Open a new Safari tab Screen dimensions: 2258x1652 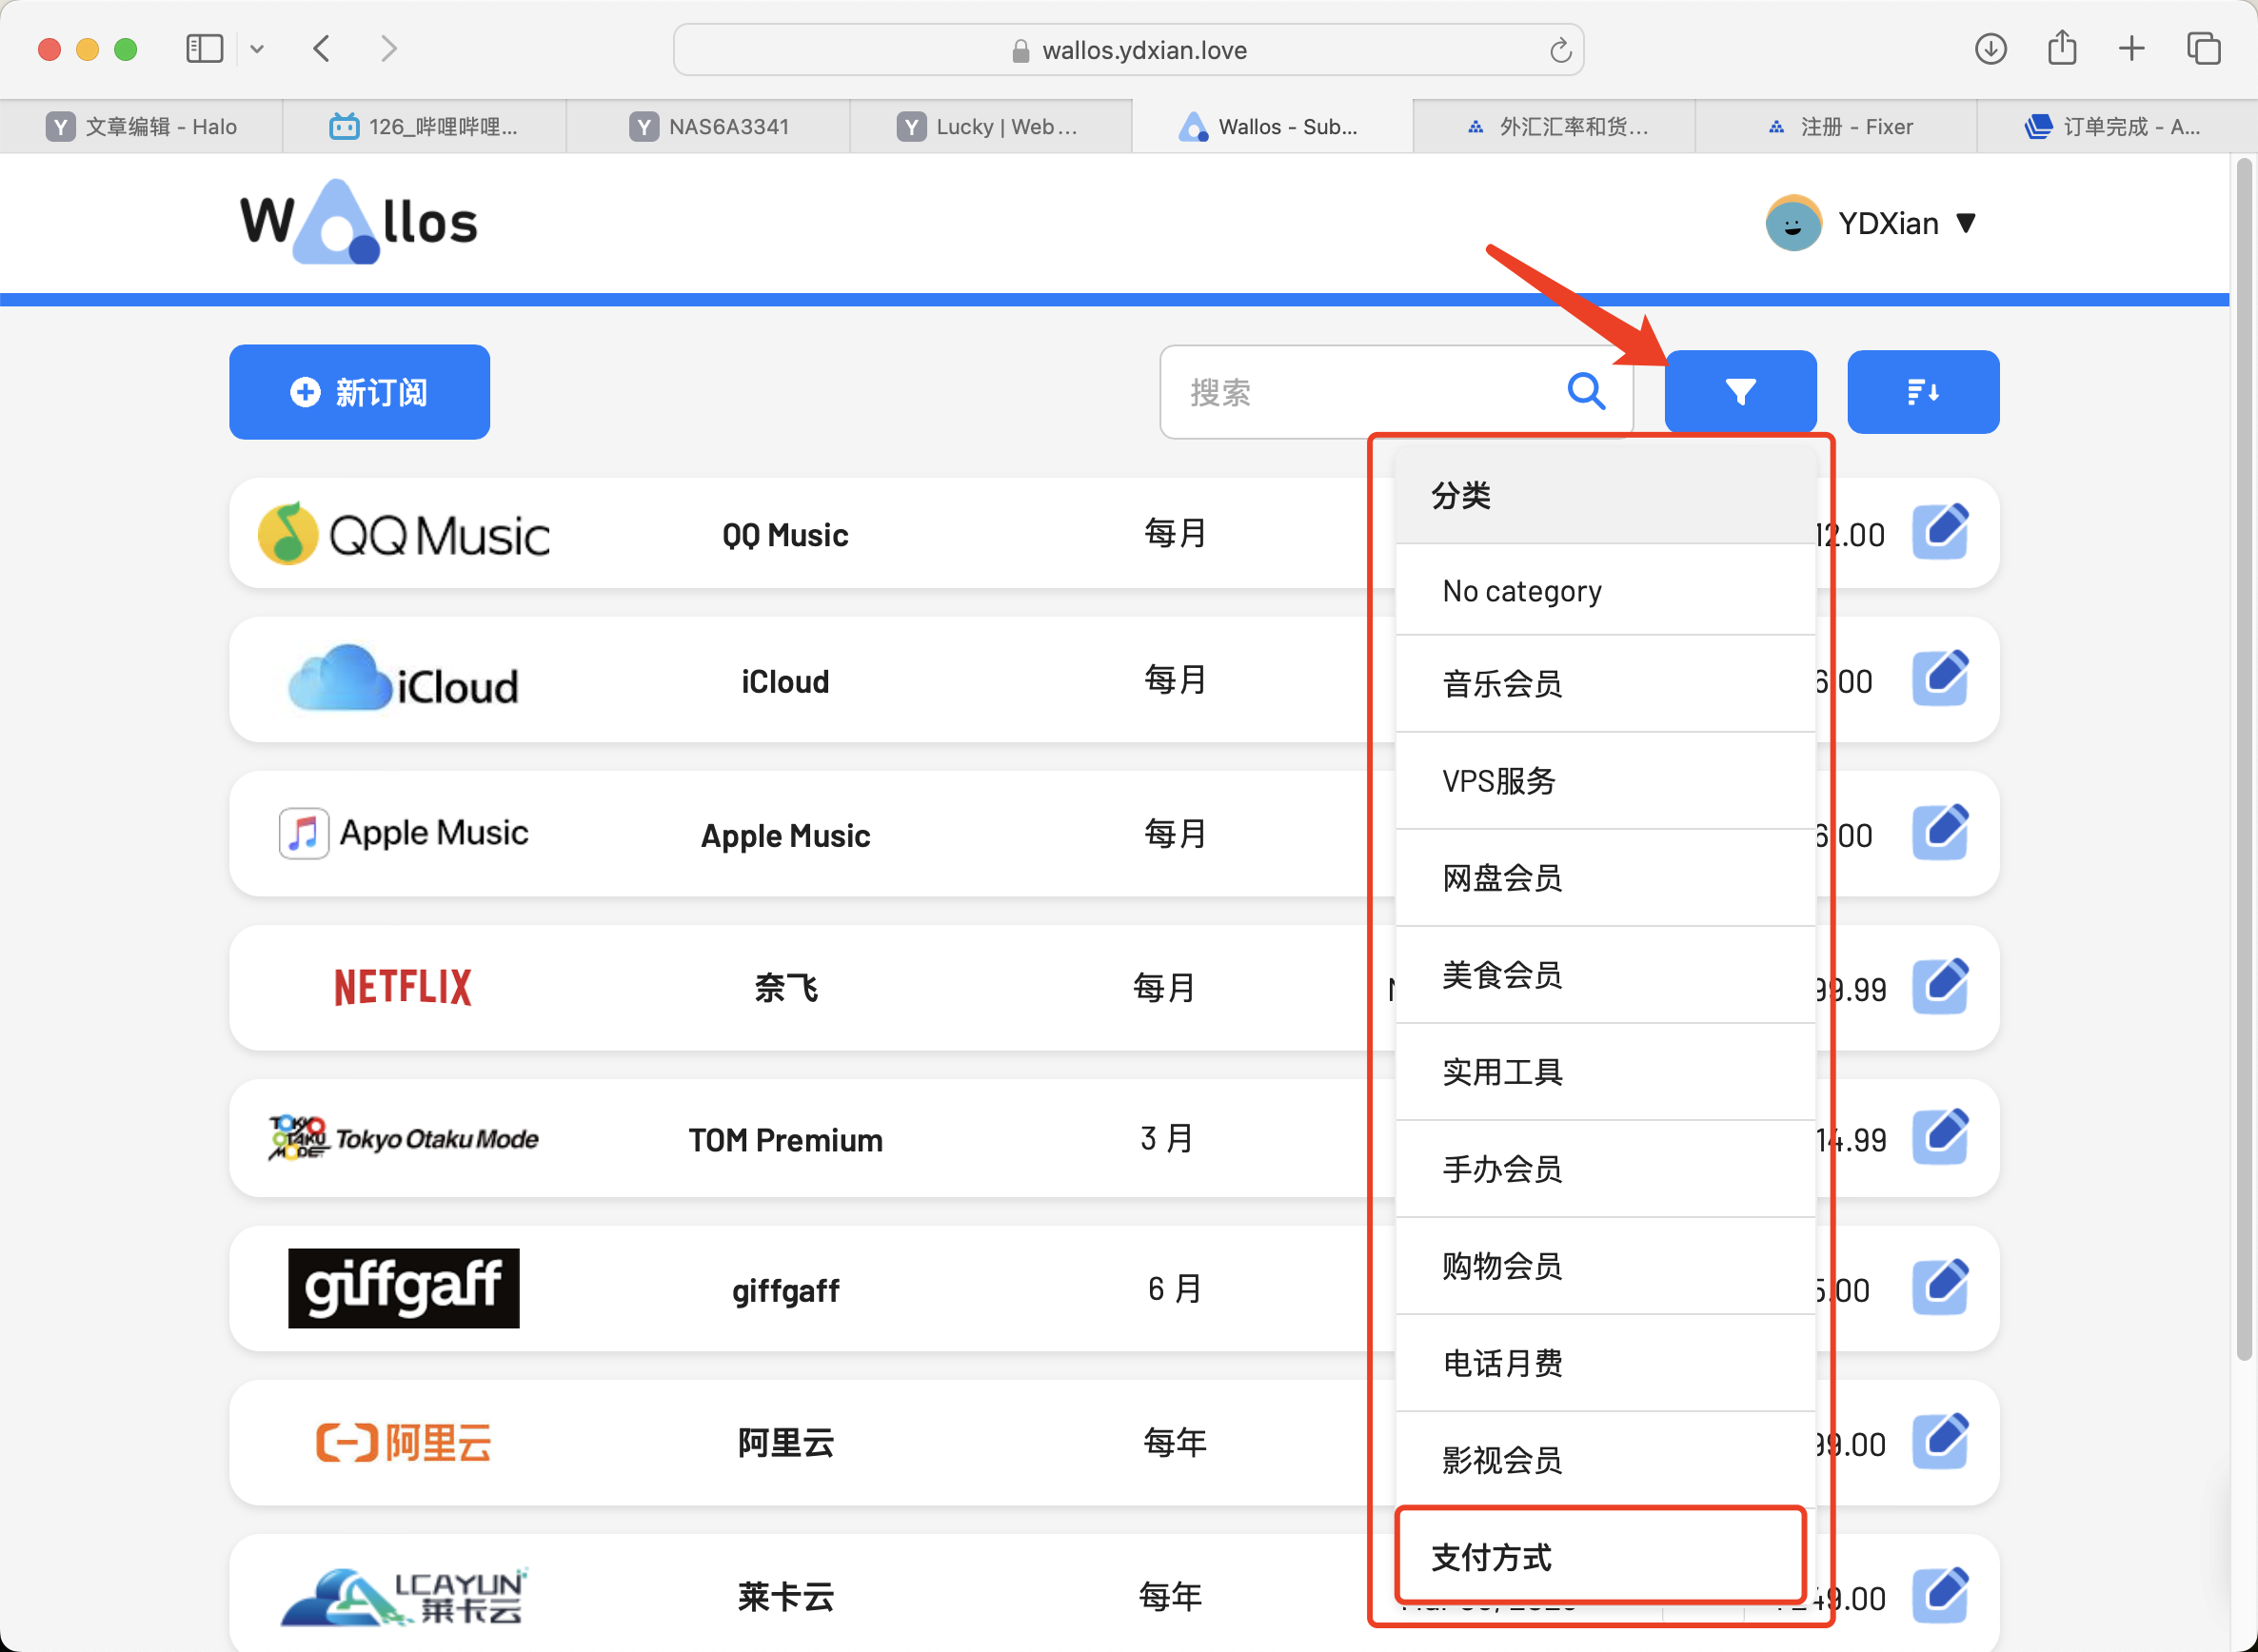(x=2131, y=48)
